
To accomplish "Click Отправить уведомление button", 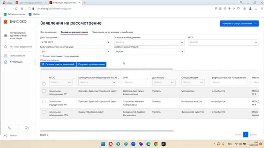I will click(x=92, y=64).
